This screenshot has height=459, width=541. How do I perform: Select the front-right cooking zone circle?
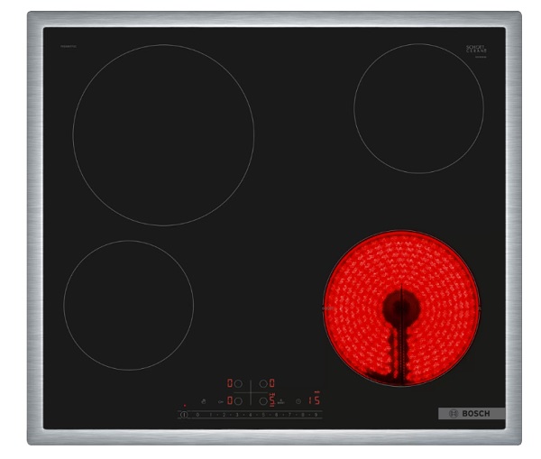click(263, 401)
